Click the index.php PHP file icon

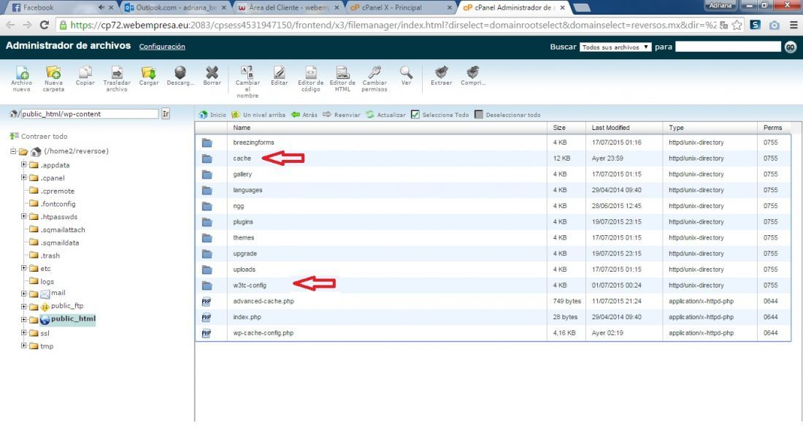click(207, 317)
